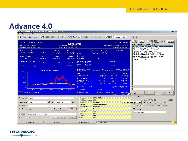Click the third of four camera-style toolbar icons

click(75, 37)
